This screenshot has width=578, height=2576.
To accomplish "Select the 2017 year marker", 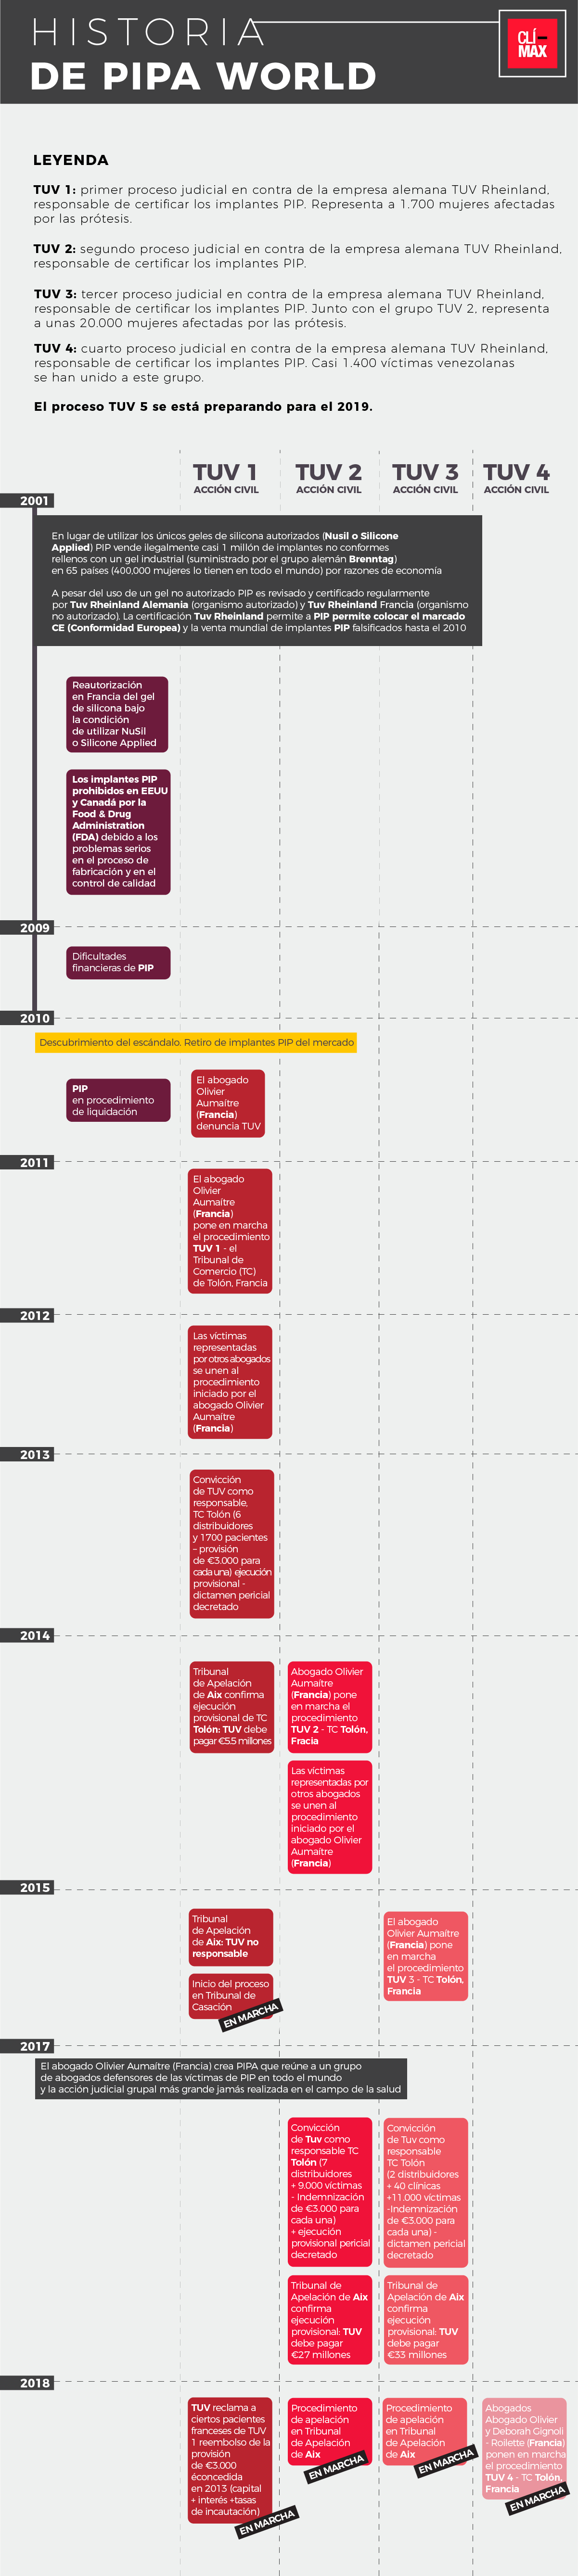I will click(x=27, y=2047).
